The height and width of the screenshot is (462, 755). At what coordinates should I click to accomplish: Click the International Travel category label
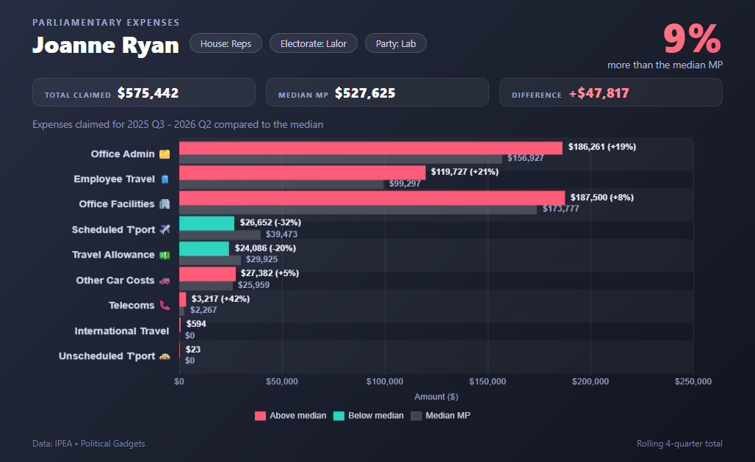[x=122, y=331]
